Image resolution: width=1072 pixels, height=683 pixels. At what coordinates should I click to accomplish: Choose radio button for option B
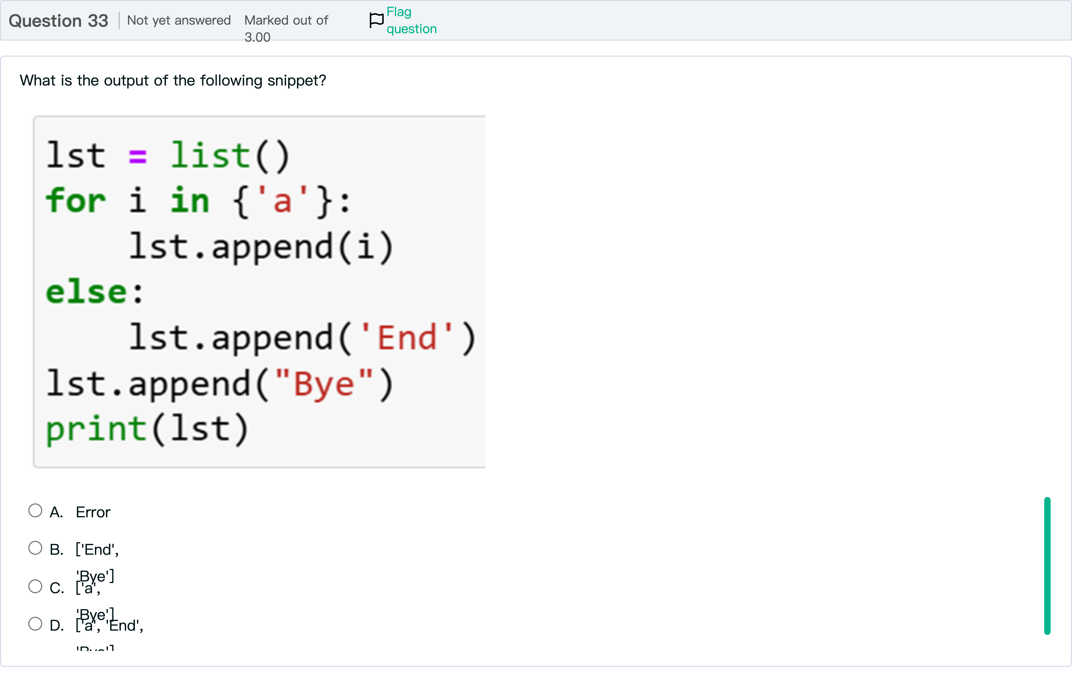(x=35, y=548)
